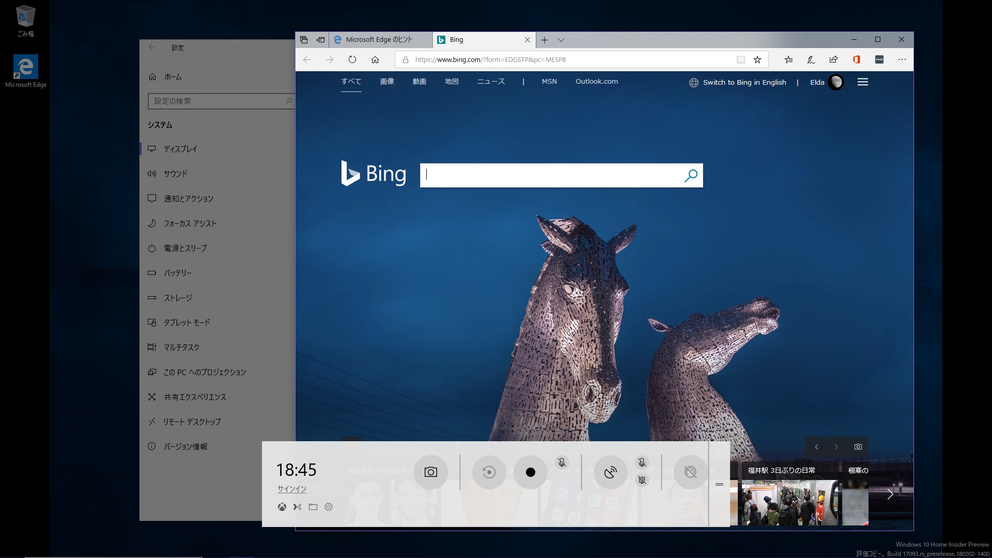Take a screenshot with Game bar camera button
The image size is (992, 558).
point(430,472)
